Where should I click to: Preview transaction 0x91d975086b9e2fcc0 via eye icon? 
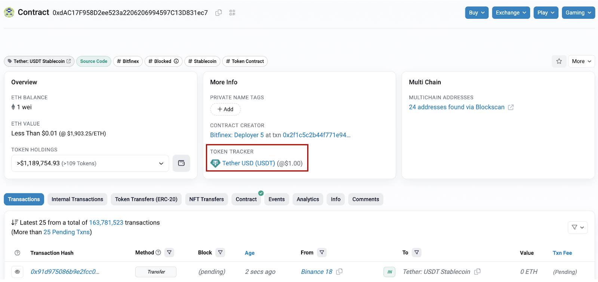click(x=17, y=272)
